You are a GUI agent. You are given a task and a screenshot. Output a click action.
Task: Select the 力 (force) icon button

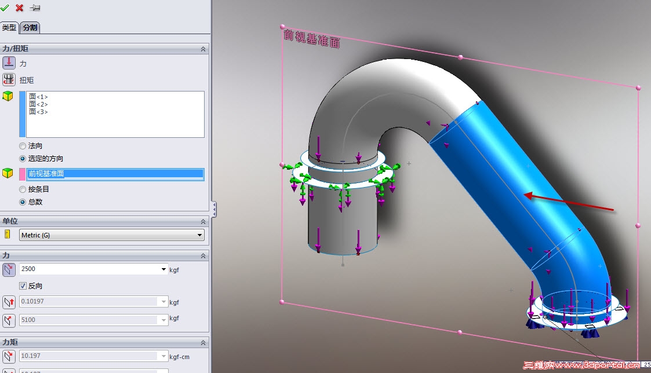coord(9,63)
